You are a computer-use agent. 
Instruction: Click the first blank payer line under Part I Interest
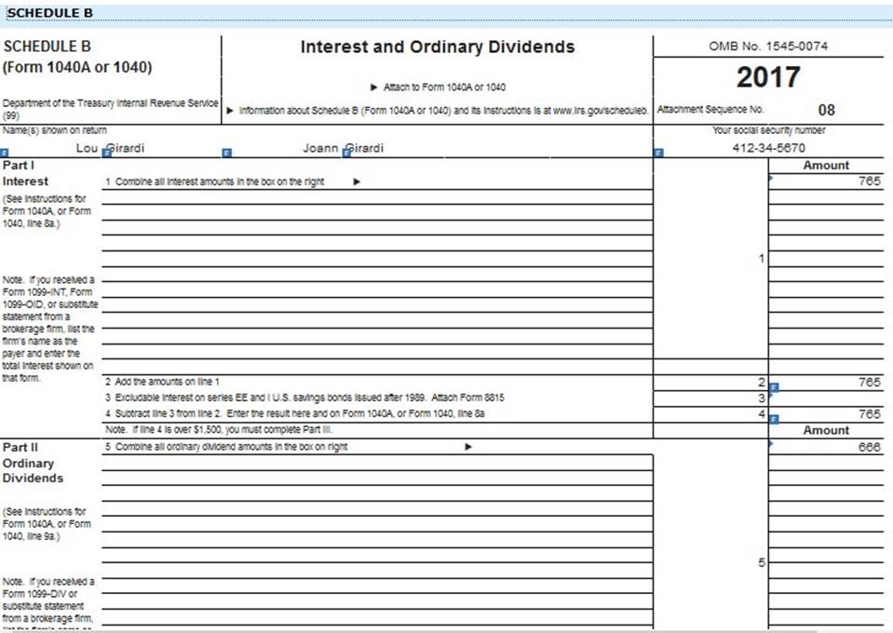point(377,197)
